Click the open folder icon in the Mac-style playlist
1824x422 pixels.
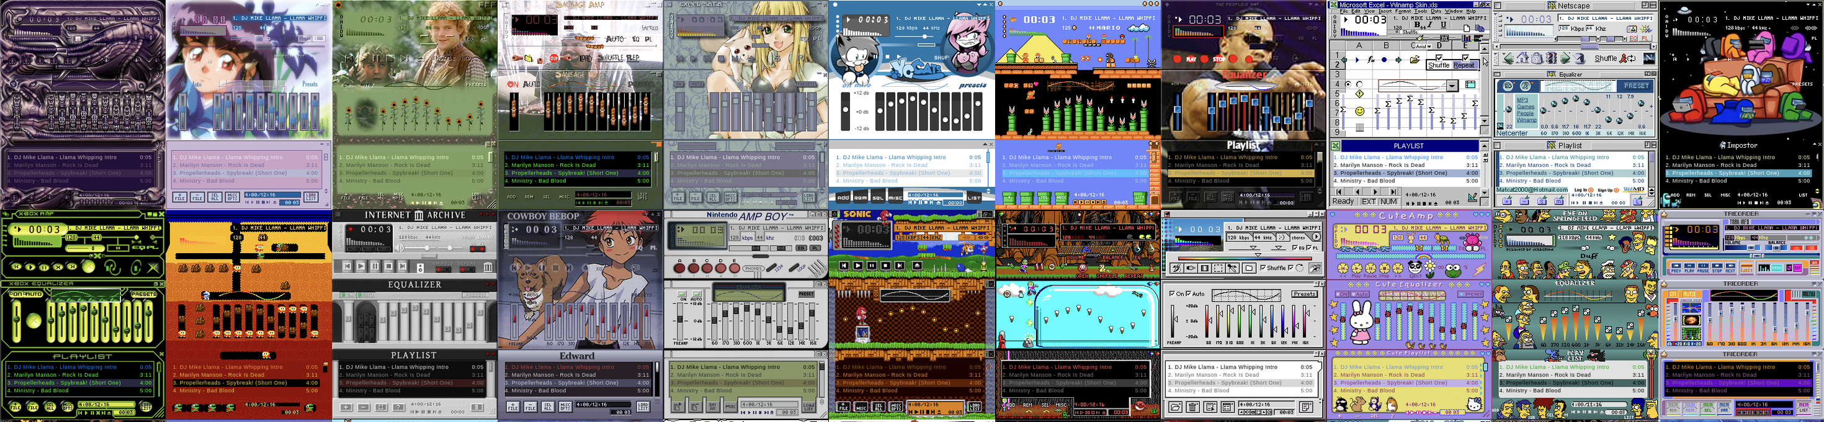point(1176,406)
